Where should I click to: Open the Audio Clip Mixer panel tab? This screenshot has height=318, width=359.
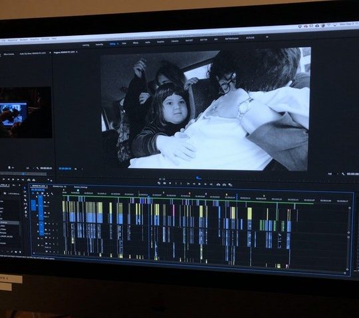pyautogui.click(x=33, y=53)
